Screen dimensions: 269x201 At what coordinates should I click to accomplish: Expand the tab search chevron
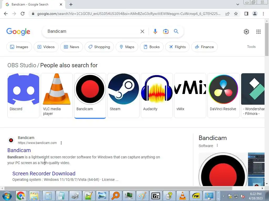tap(237, 4)
